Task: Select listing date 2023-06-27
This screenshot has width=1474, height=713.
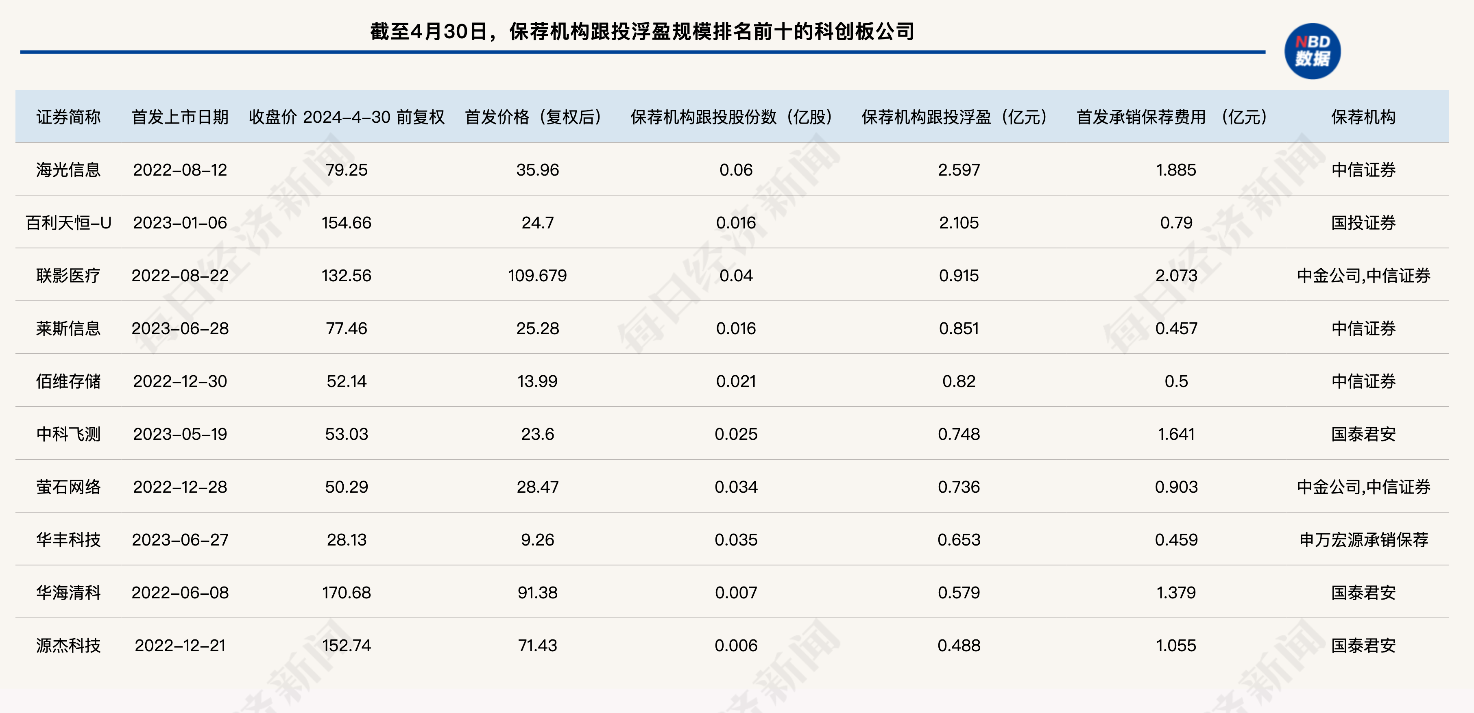Action: pos(180,540)
